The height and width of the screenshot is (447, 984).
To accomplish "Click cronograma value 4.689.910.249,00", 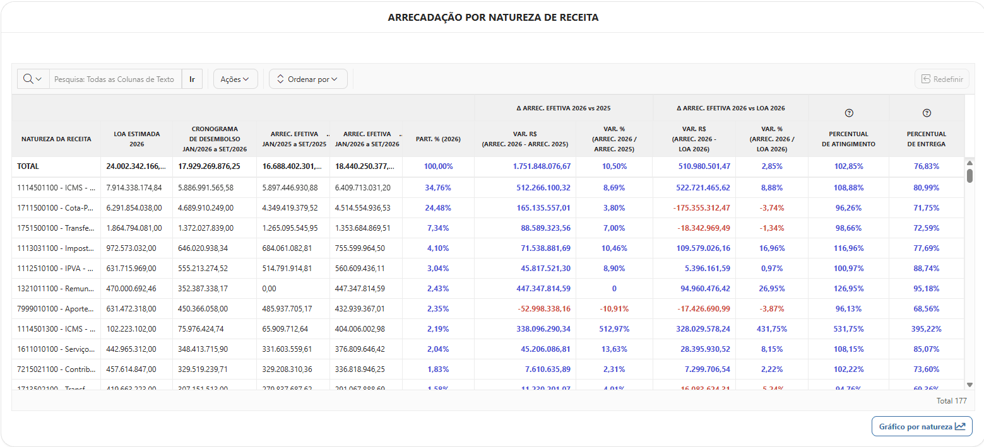I will coord(206,208).
